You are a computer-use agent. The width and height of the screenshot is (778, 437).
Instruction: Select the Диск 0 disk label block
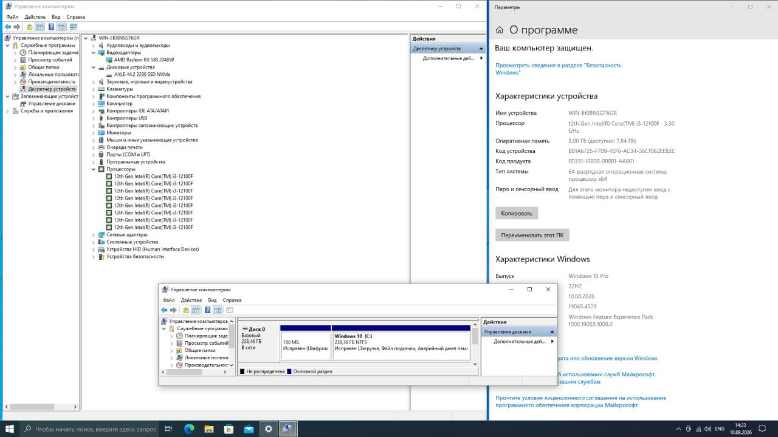tap(259, 343)
